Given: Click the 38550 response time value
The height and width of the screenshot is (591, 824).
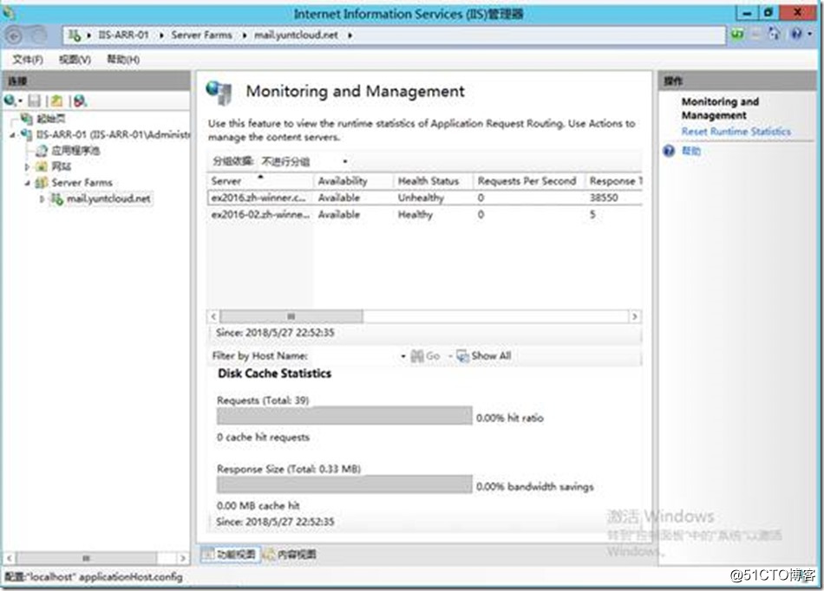Looking at the screenshot, I should pyautogui.click(x=604, y=198).
